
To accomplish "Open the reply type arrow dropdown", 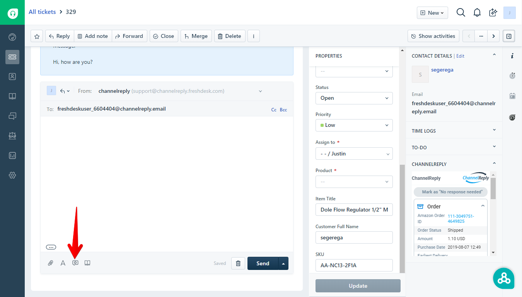I will (x=65, y=91).
